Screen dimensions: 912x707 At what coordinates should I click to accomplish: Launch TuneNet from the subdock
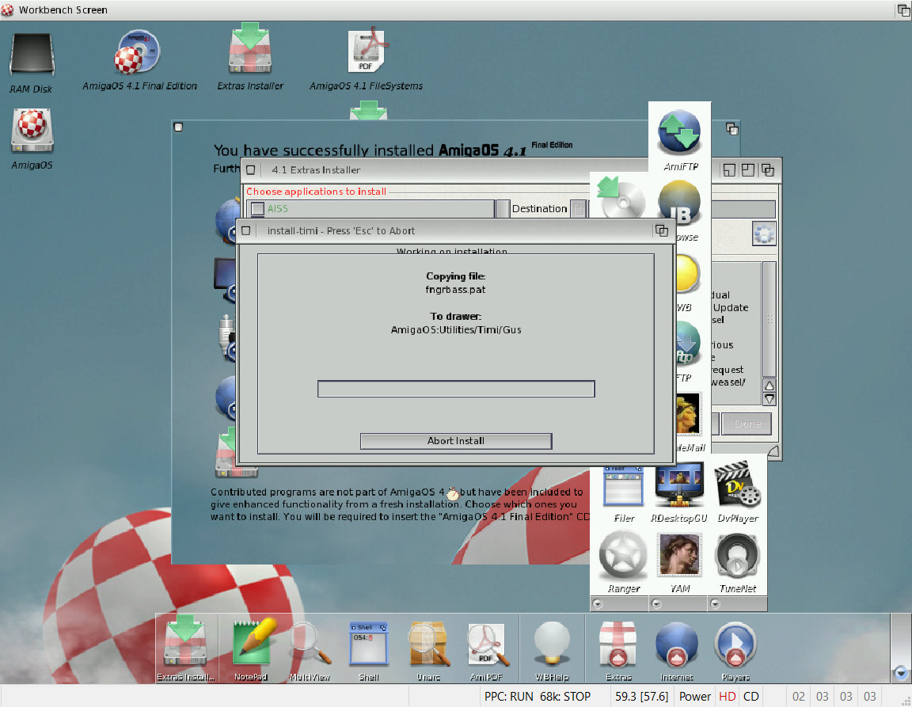coord(737,554)
